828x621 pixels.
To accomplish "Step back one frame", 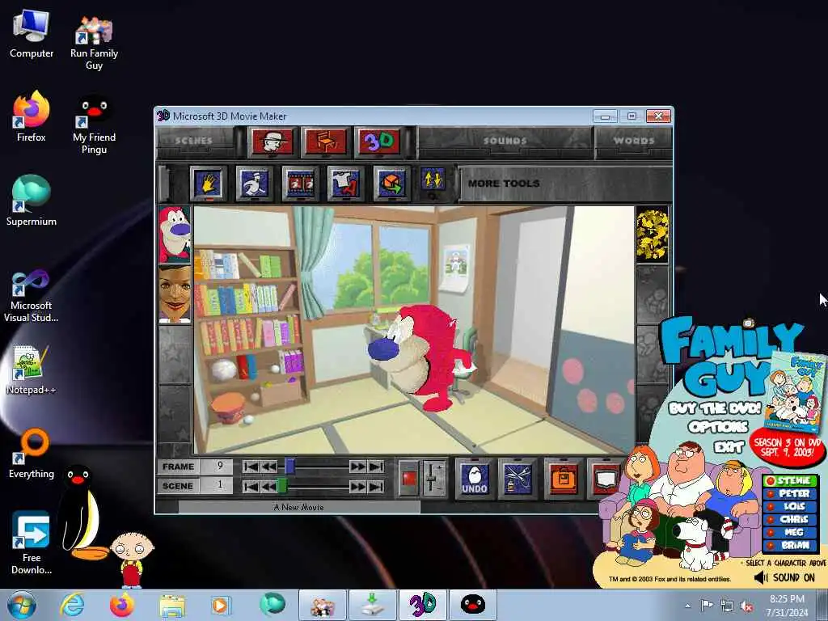I will 268,467.
